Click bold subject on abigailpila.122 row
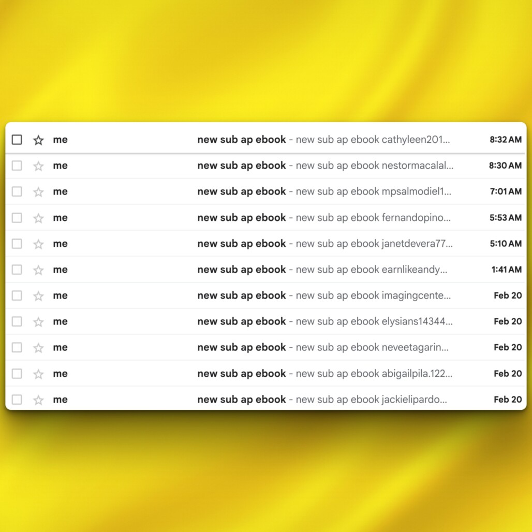 click(242, 374)
